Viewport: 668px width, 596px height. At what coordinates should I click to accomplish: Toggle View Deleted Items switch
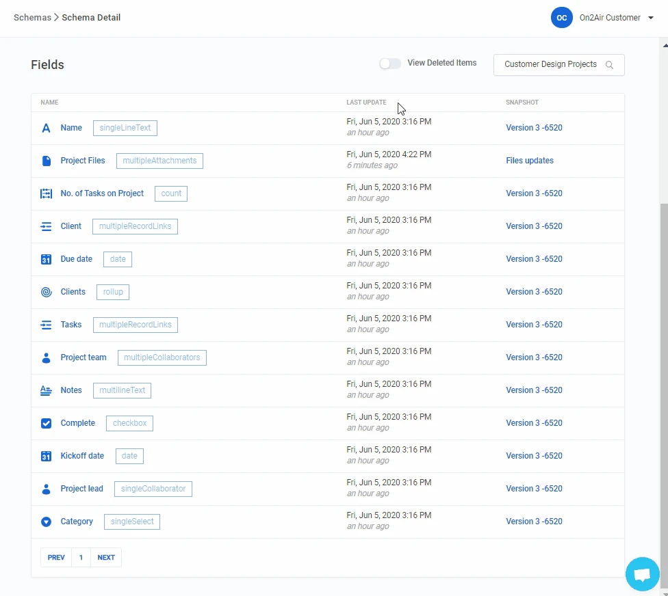click(x=390, y=64)
